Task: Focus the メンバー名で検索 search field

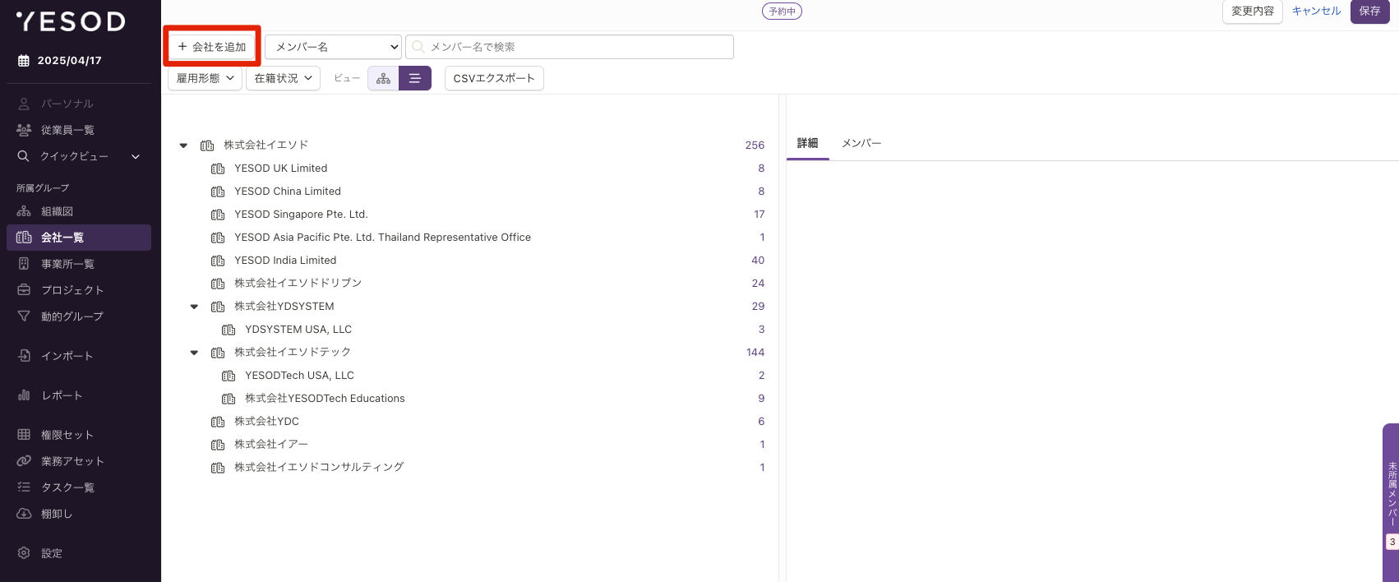Action: click(x=570, y=47)
